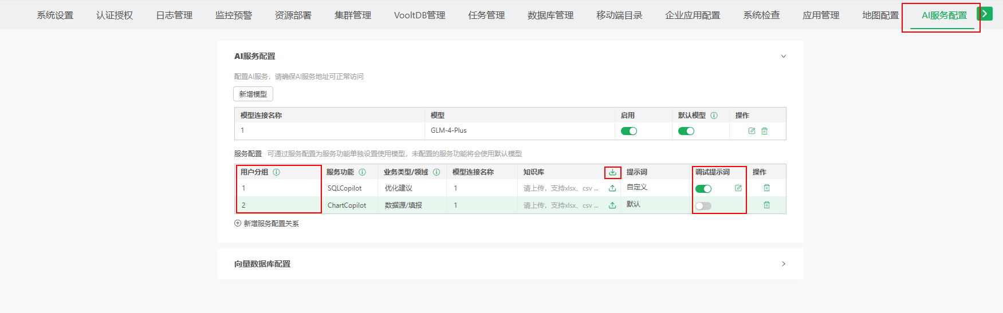Click the GLM-4-Plus model cell
This screenshot has width=1003, height=313.
449,130
